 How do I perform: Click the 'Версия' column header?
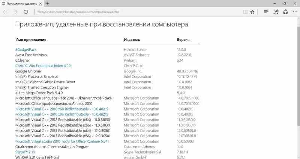[x=183, y=40]
